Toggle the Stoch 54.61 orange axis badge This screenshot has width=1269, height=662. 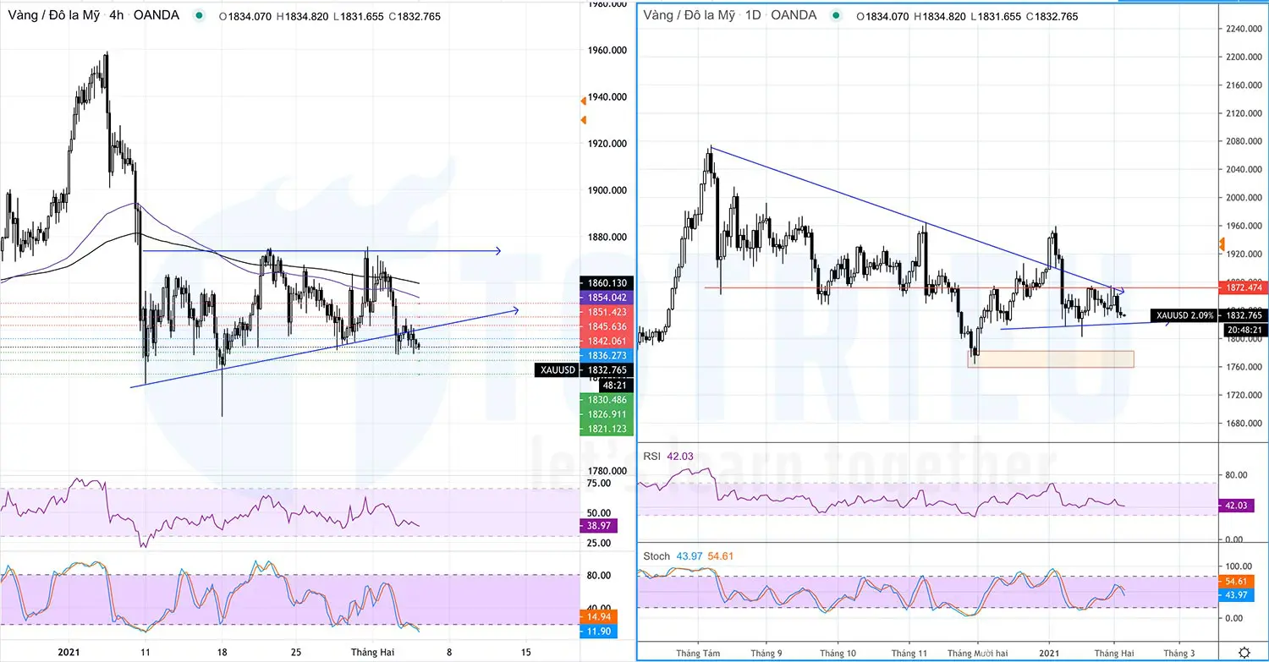(x=1237, y=581)
